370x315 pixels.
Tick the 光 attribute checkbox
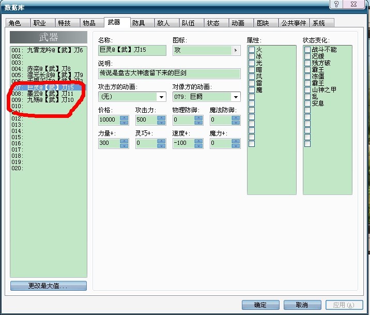(x=252, y=63)
